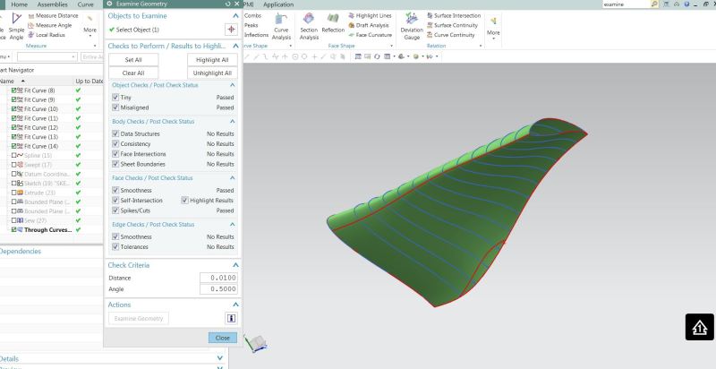Click the coordinate triad in the viewport
Image resolution: width=716 pixels, height=369 pixels.
255,343
